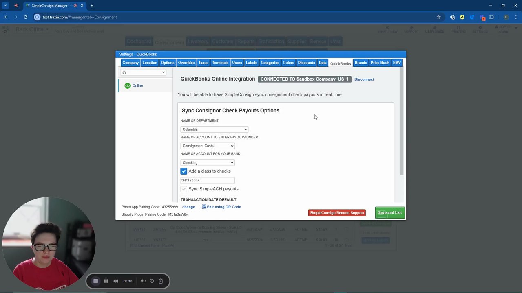Viewport: 522px width, 293px height.
Task: Delete the recording with the trash icon
Action: [x=161, y=281]
